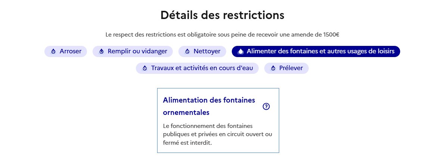Screen dimensions: 433x163
Task: Click the fountain restriction description text
Action: pos(218,135)
